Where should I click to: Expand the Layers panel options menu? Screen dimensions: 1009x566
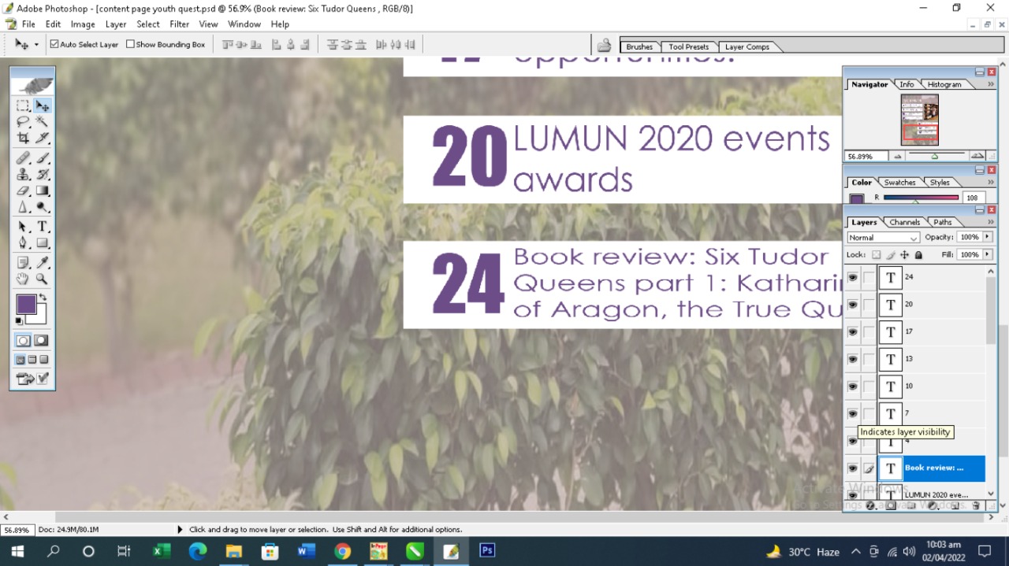pos(991,222)
